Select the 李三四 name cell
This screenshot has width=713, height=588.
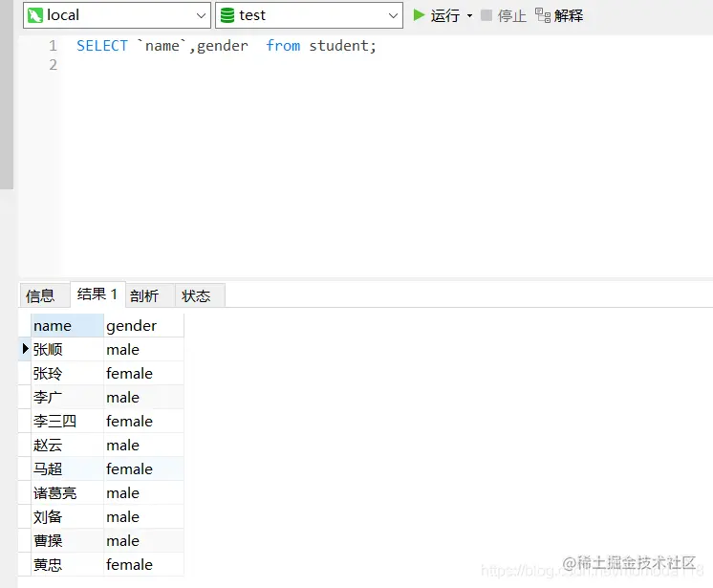67,421
